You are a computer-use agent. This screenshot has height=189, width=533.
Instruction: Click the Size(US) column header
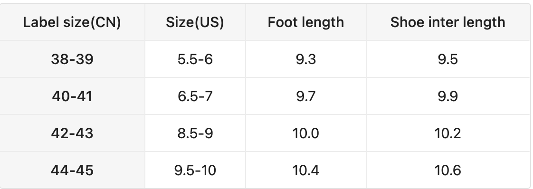[x=195, y=22]
